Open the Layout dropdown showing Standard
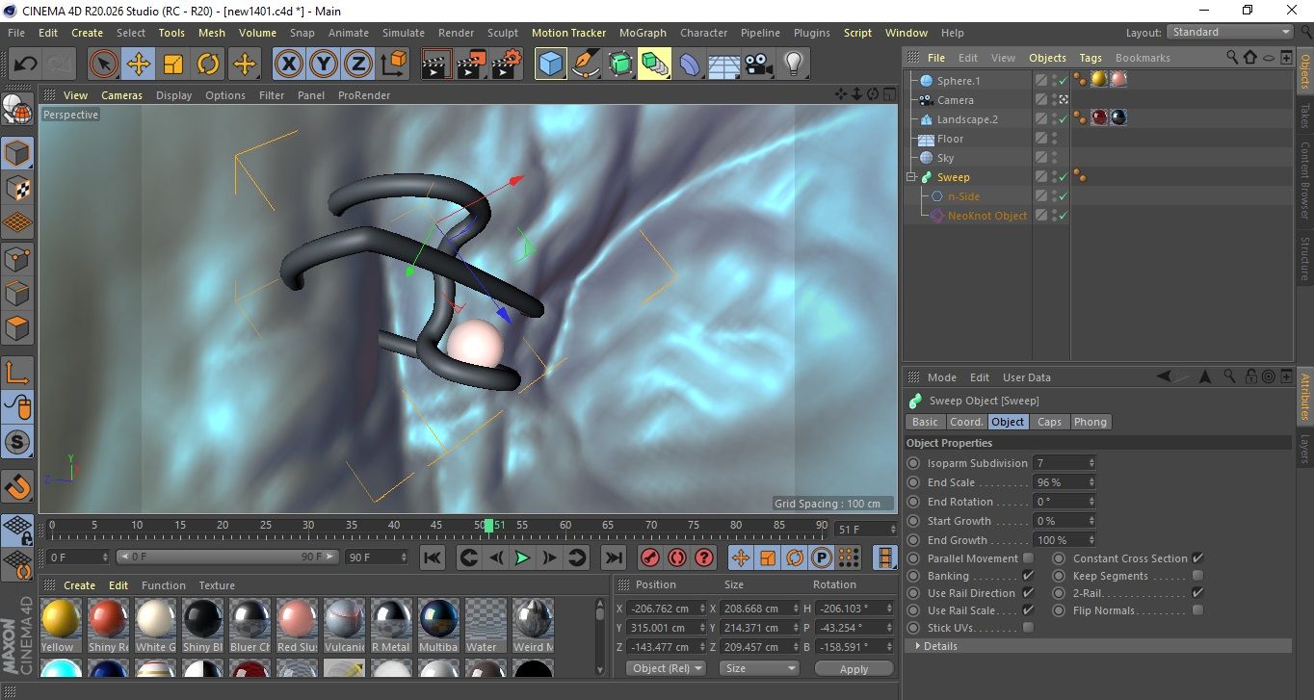The width and height of the screenshot is (1314, 700). 1230,32
